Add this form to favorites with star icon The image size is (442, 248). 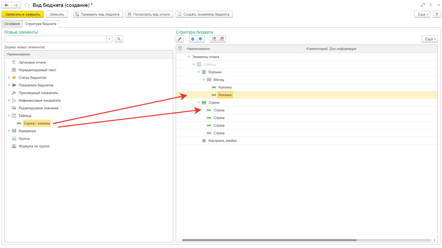pos(27,5)
